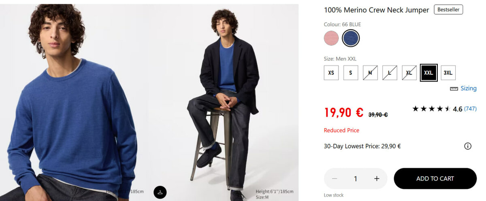Select the 66 Blue colour swatch
Screen dimensions: 486x201
(350, 38)
